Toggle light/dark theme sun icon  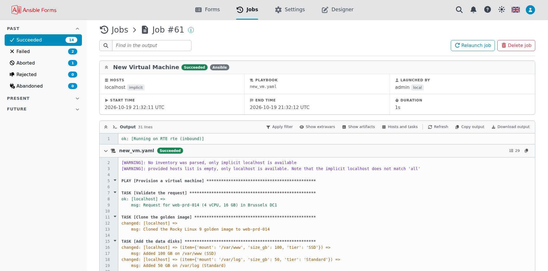tap(502, 10)
